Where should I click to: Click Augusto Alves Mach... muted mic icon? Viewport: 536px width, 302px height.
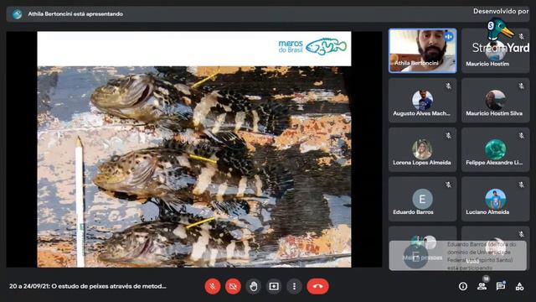pyautogui.click(x=448, y=86)
